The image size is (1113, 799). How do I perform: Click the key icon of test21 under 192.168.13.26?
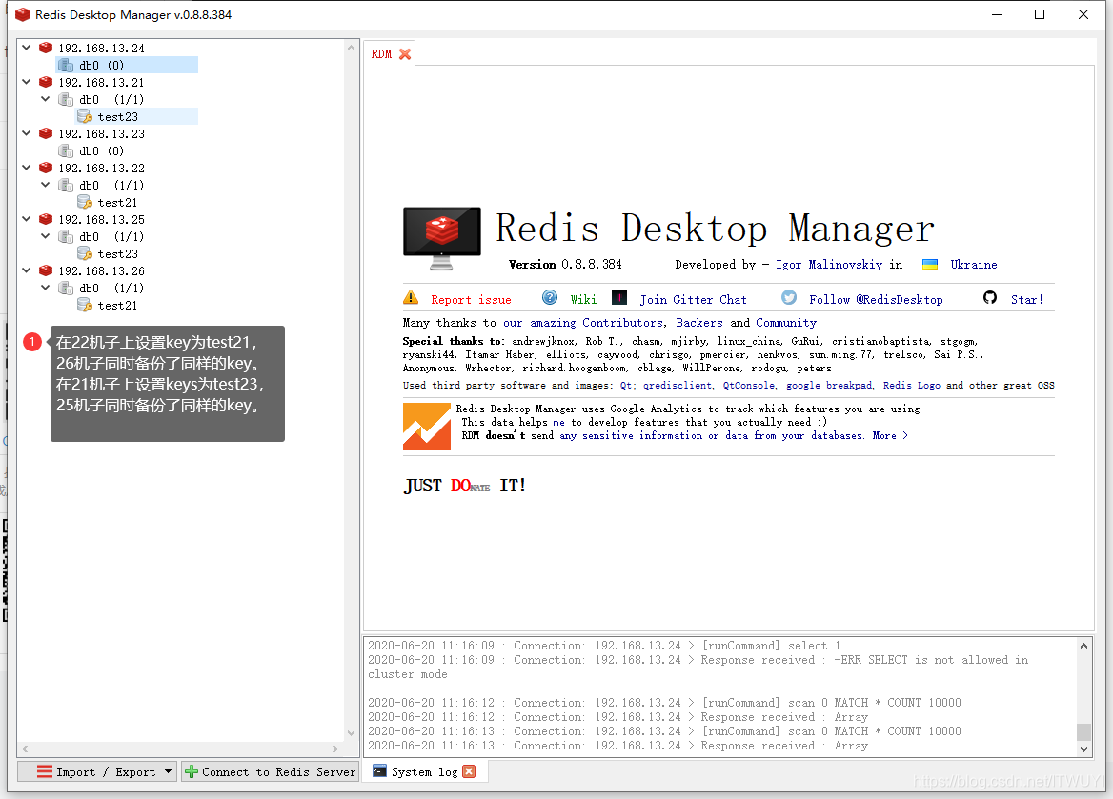coord(85,305)
